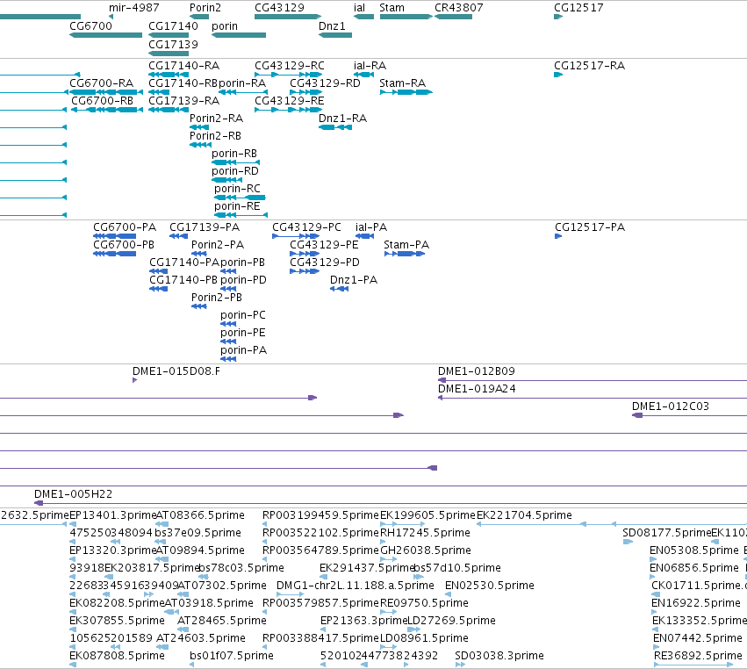Viewport: 747px width, 669px height.
Task: Select the mir-4987 gene label
Action: tap(134, 8)
